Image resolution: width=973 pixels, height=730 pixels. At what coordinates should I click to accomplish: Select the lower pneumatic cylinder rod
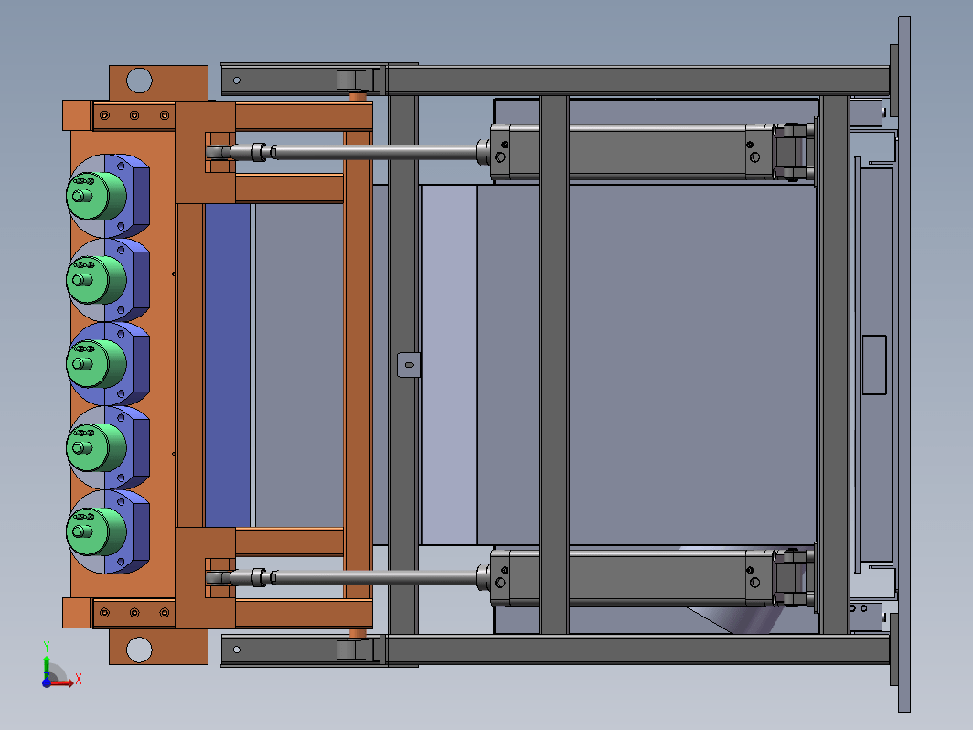pyautogui.click(x=377, y=578)
